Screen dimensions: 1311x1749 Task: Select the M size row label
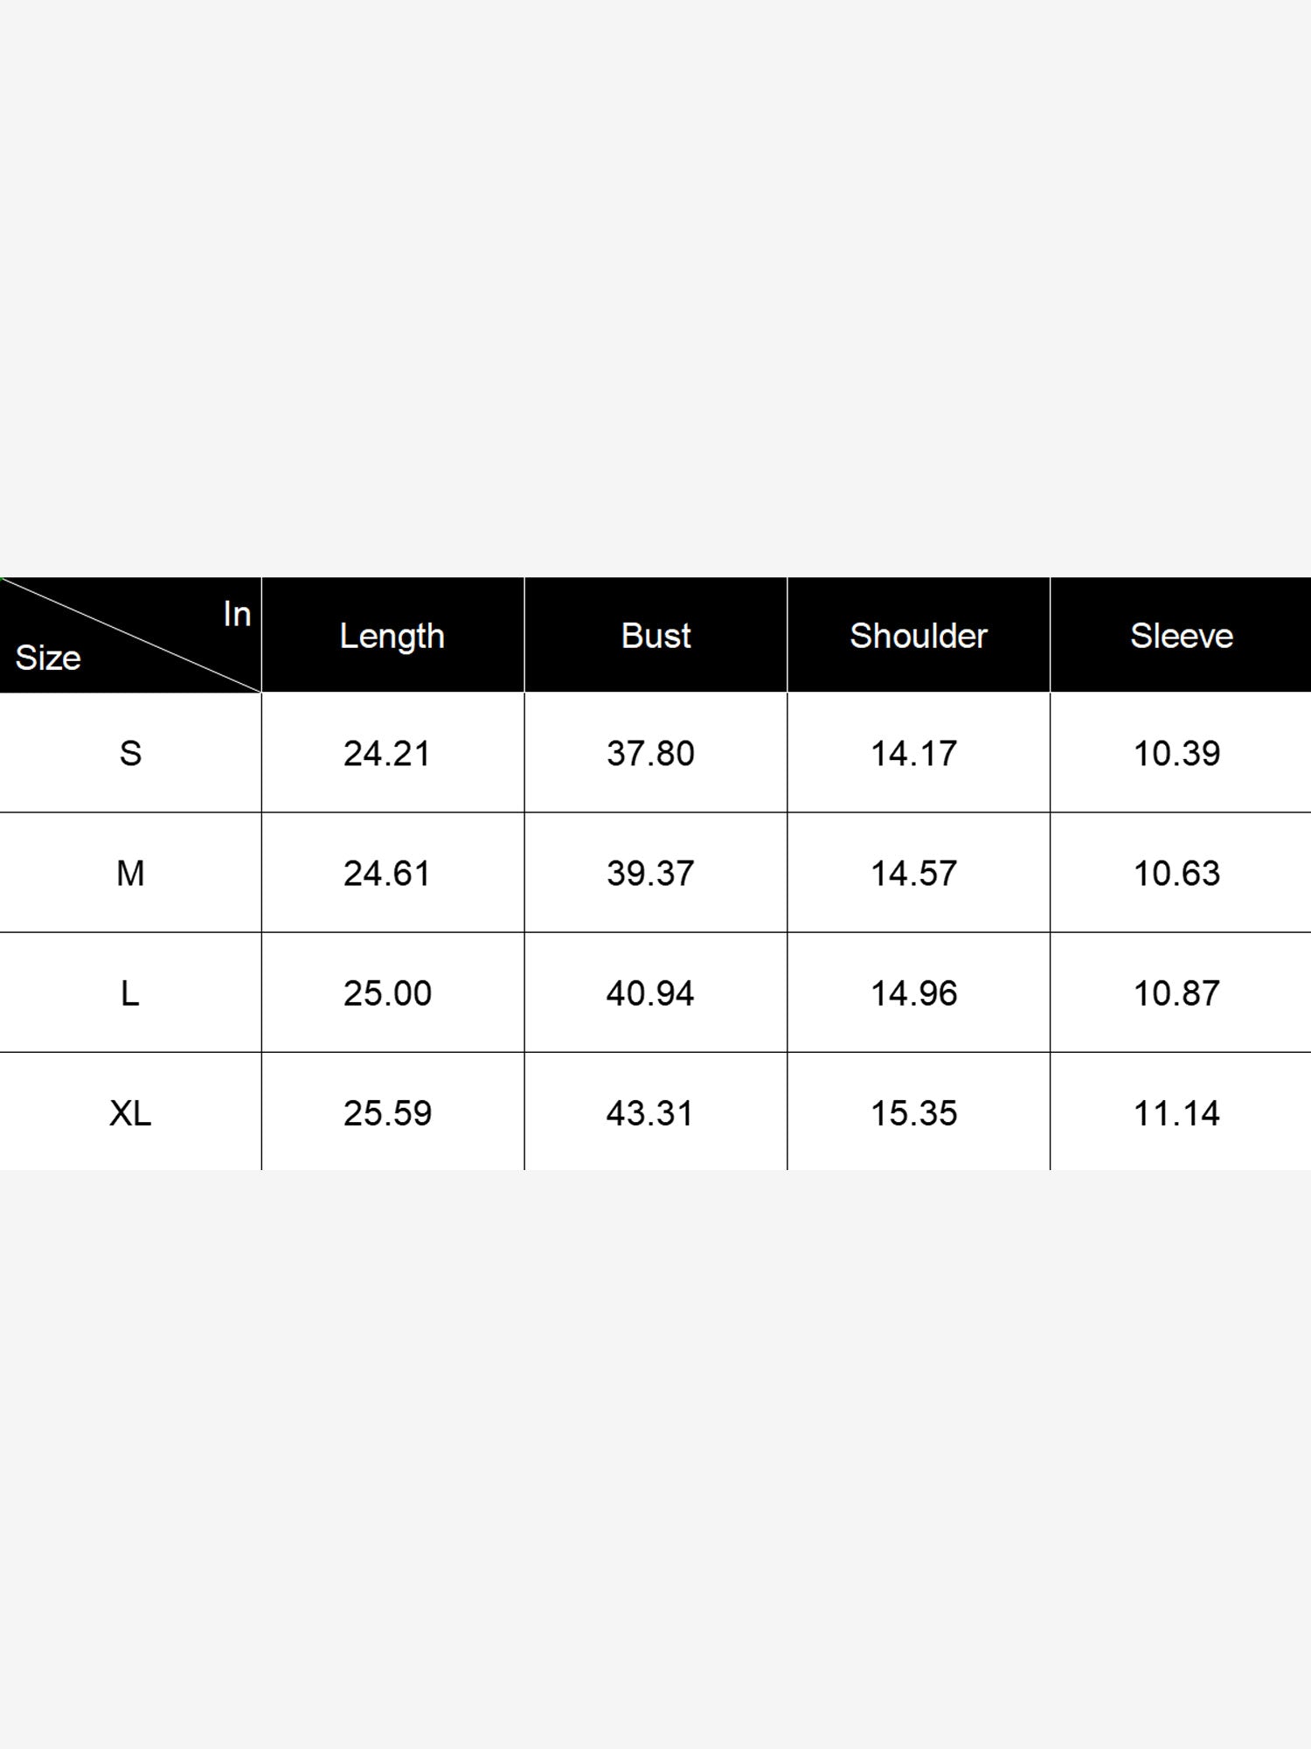(130, 873)
